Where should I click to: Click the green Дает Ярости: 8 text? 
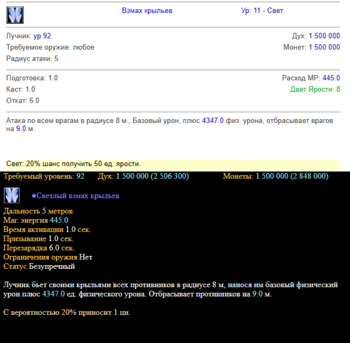(315, 89)
